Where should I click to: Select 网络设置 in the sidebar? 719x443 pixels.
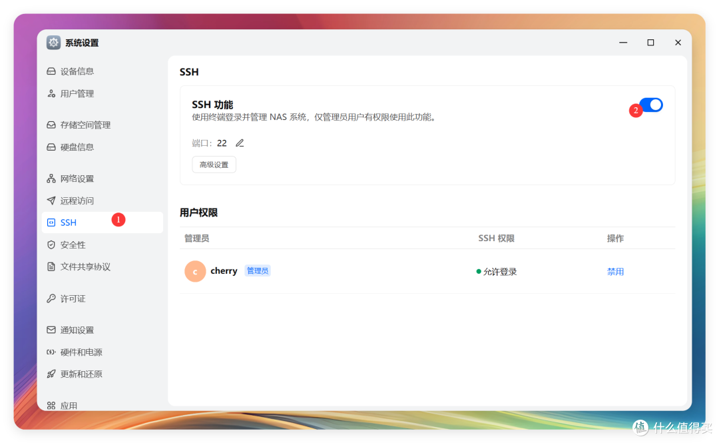pyautogui.click(x=103, y=179)
